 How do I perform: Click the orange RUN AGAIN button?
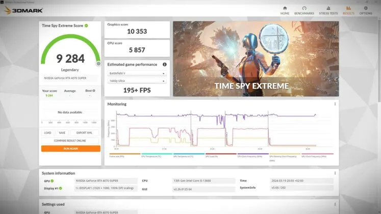[x=71, y=148]
